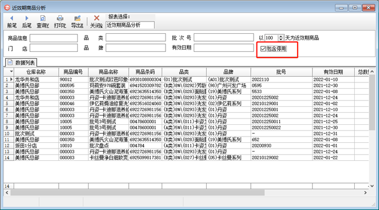The image size is (379, 210).
Task: Sort by 商品条码 column header
Action: 145,72
